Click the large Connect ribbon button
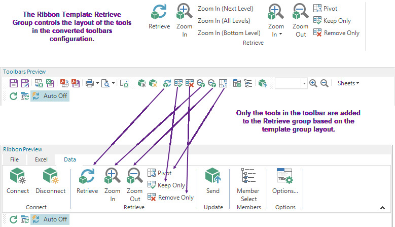The width and height of the screenshot is (395, 227). [18, 181]
